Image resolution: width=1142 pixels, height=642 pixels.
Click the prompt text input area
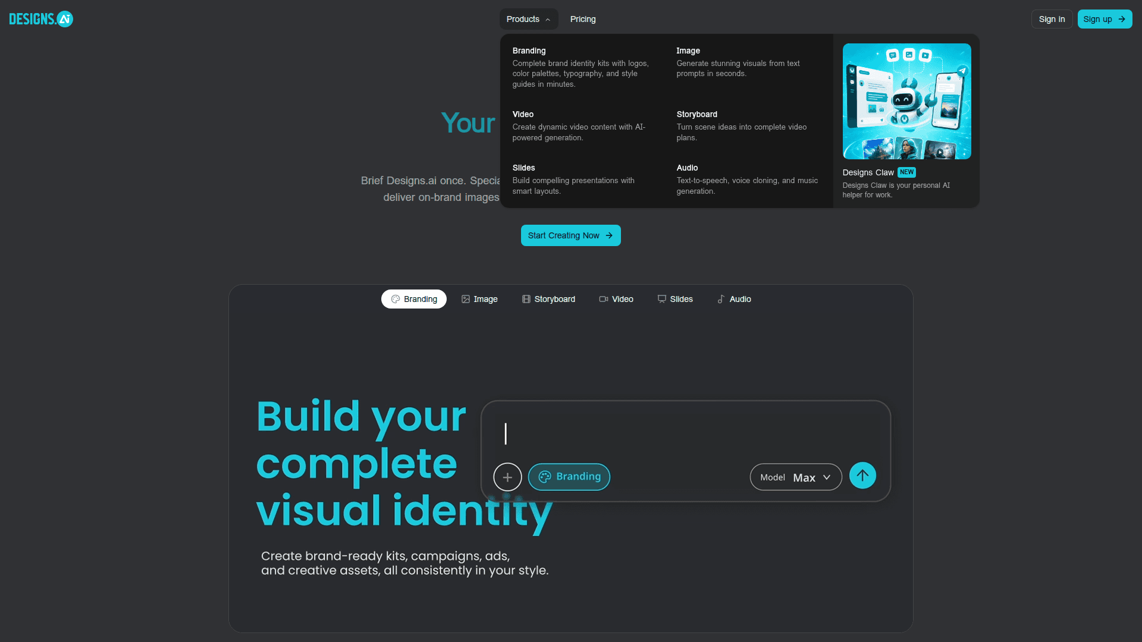pos(685,433)
